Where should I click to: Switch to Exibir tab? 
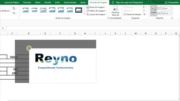pos(57,3)
